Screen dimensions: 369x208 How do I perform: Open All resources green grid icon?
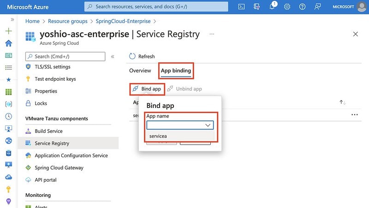pos(9,92)
